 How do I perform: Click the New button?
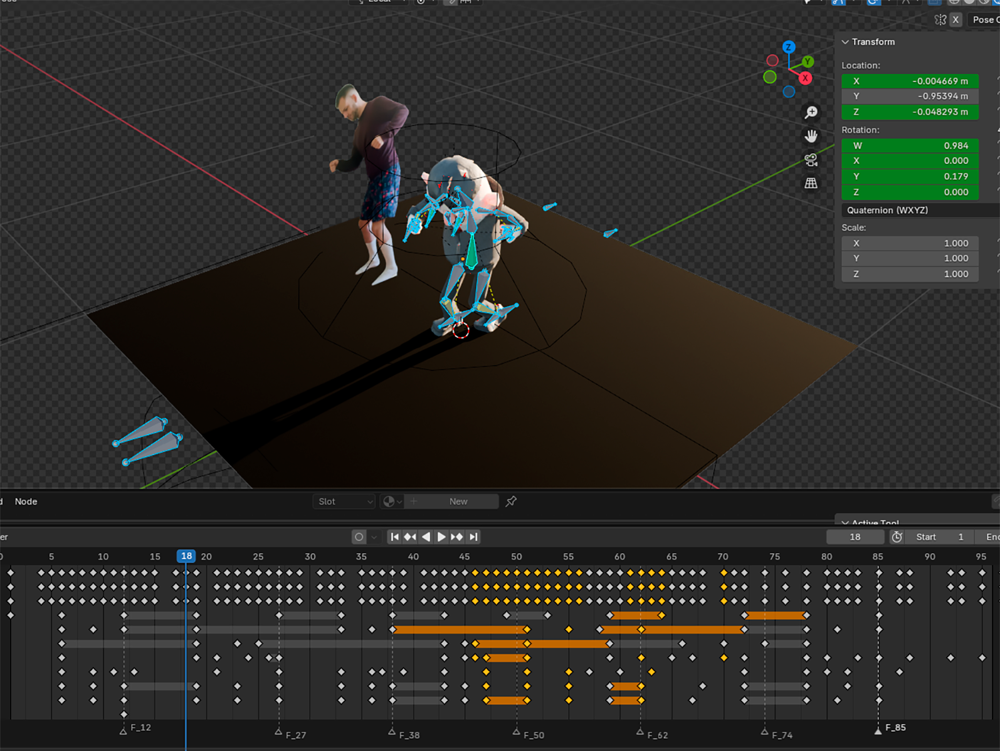[458, 502]
